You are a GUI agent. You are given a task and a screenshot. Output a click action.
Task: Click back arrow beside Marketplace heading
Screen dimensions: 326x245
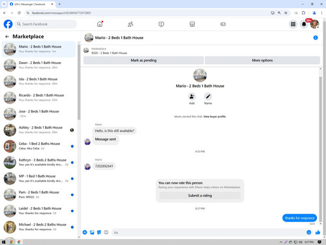point(7,37)
